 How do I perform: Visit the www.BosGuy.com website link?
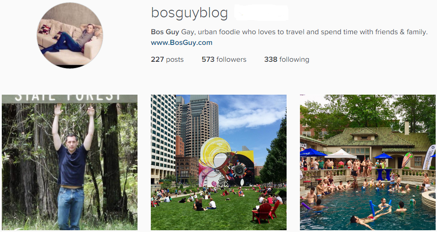pyautogui.click(x=182, y=43)
